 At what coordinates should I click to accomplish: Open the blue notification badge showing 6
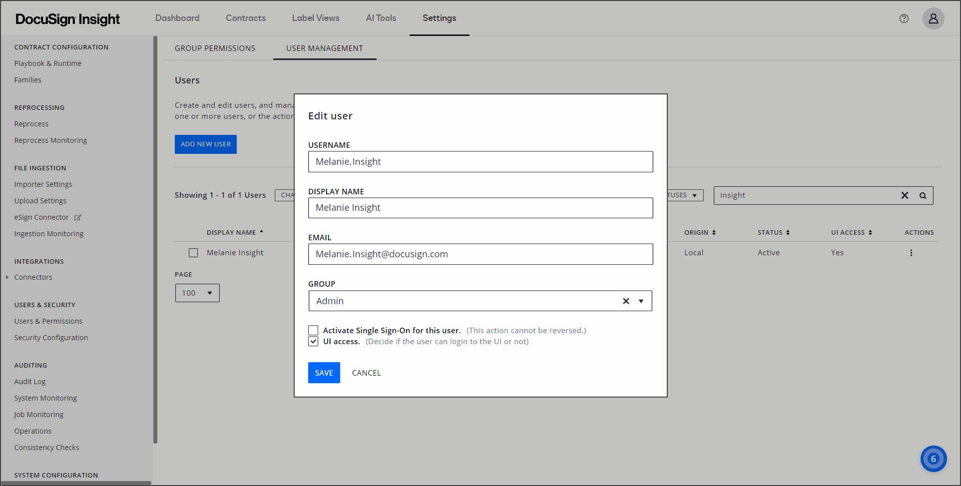tap(933, 459)
